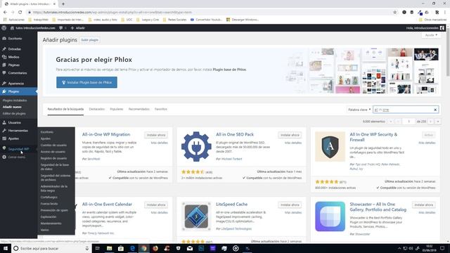The image size is (450, 253).
Task: Expand the Ayuda help dropdown
Action: tap(431, 35)
